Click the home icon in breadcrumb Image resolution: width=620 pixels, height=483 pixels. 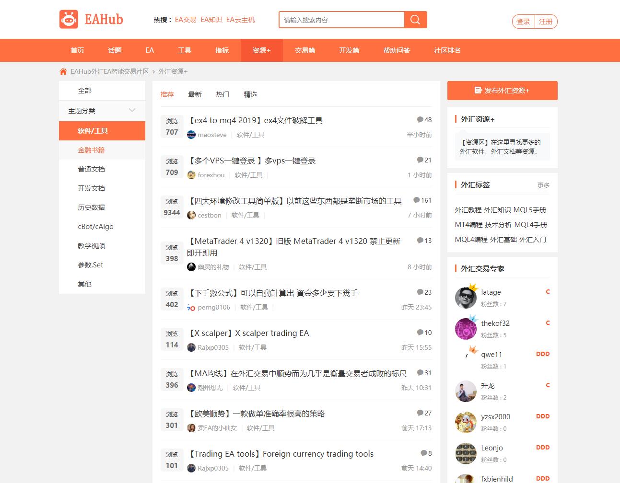[x=63, y=71]
